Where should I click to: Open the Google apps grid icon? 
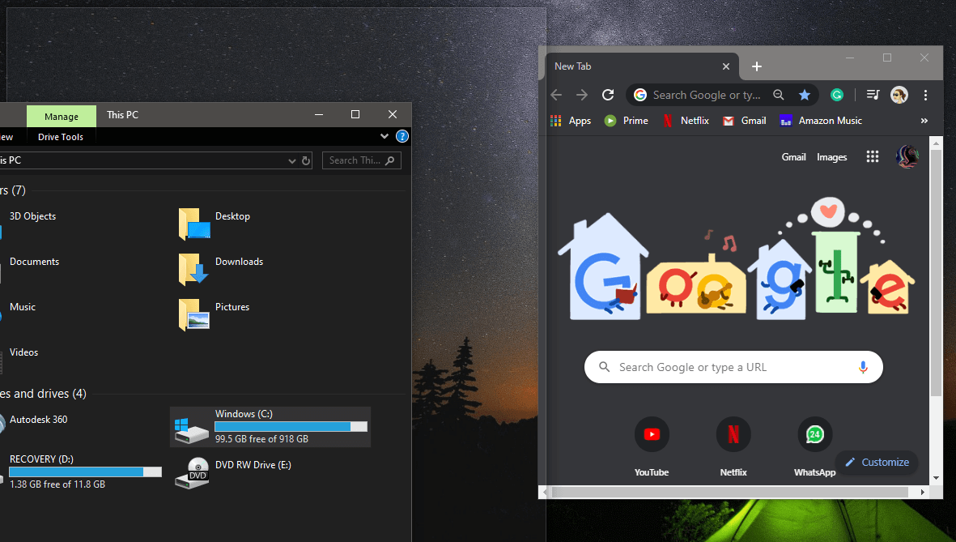[x=872, y=157]
